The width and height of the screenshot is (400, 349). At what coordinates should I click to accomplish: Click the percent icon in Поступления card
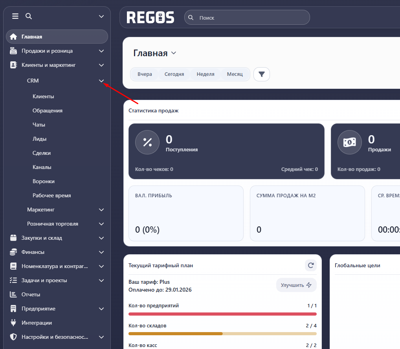147,142
